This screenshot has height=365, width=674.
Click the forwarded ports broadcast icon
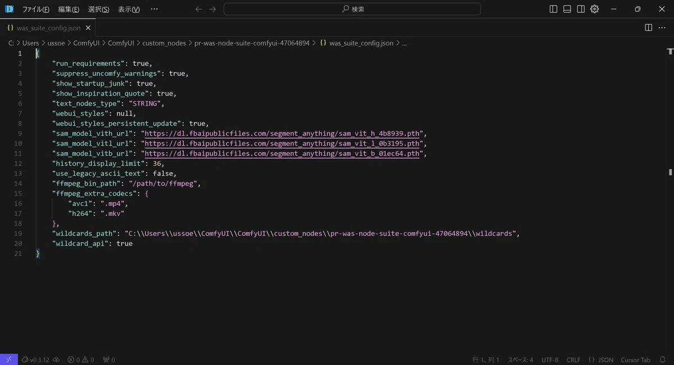(x=108, y=359)
